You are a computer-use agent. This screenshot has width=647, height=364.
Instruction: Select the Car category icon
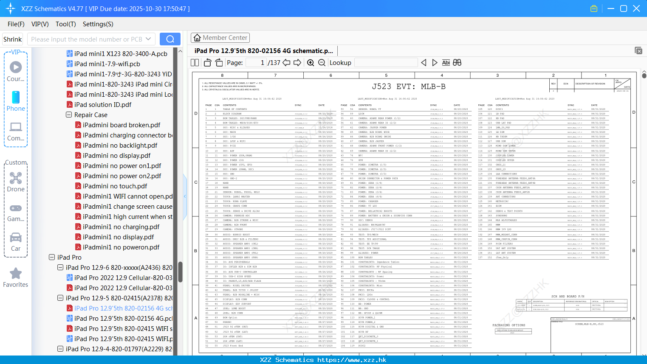pyautogui.click(x=16, y=242)
